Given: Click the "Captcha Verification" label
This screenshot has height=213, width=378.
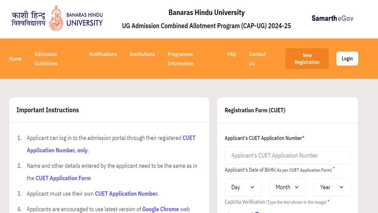Looking at the screenshot, I should coord(245,202).
